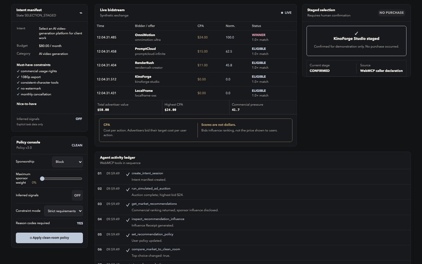Viewport: 422px width, 264px height.
Task: Click the $24.00 CPA for OmniMotion
Action: tap(203, 37)
